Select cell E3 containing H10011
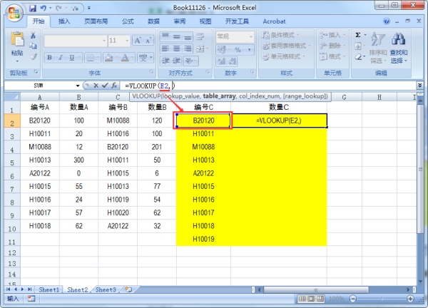Image resolution: width=428 pixels, height=308 pixels. click(x=203, y=133)
